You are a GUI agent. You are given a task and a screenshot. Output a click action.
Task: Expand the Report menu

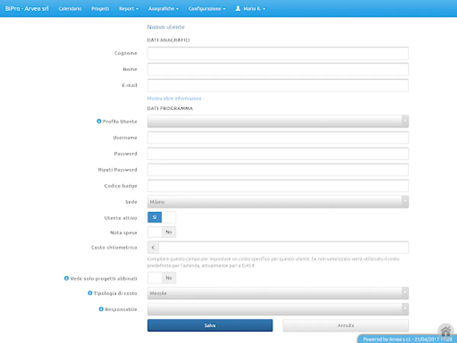point(129,8)
